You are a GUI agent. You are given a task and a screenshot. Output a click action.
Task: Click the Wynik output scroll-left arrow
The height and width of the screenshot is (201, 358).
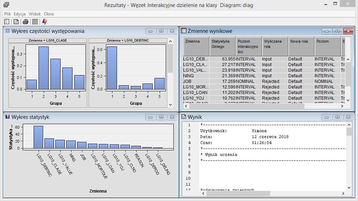(x=203, y=193)
